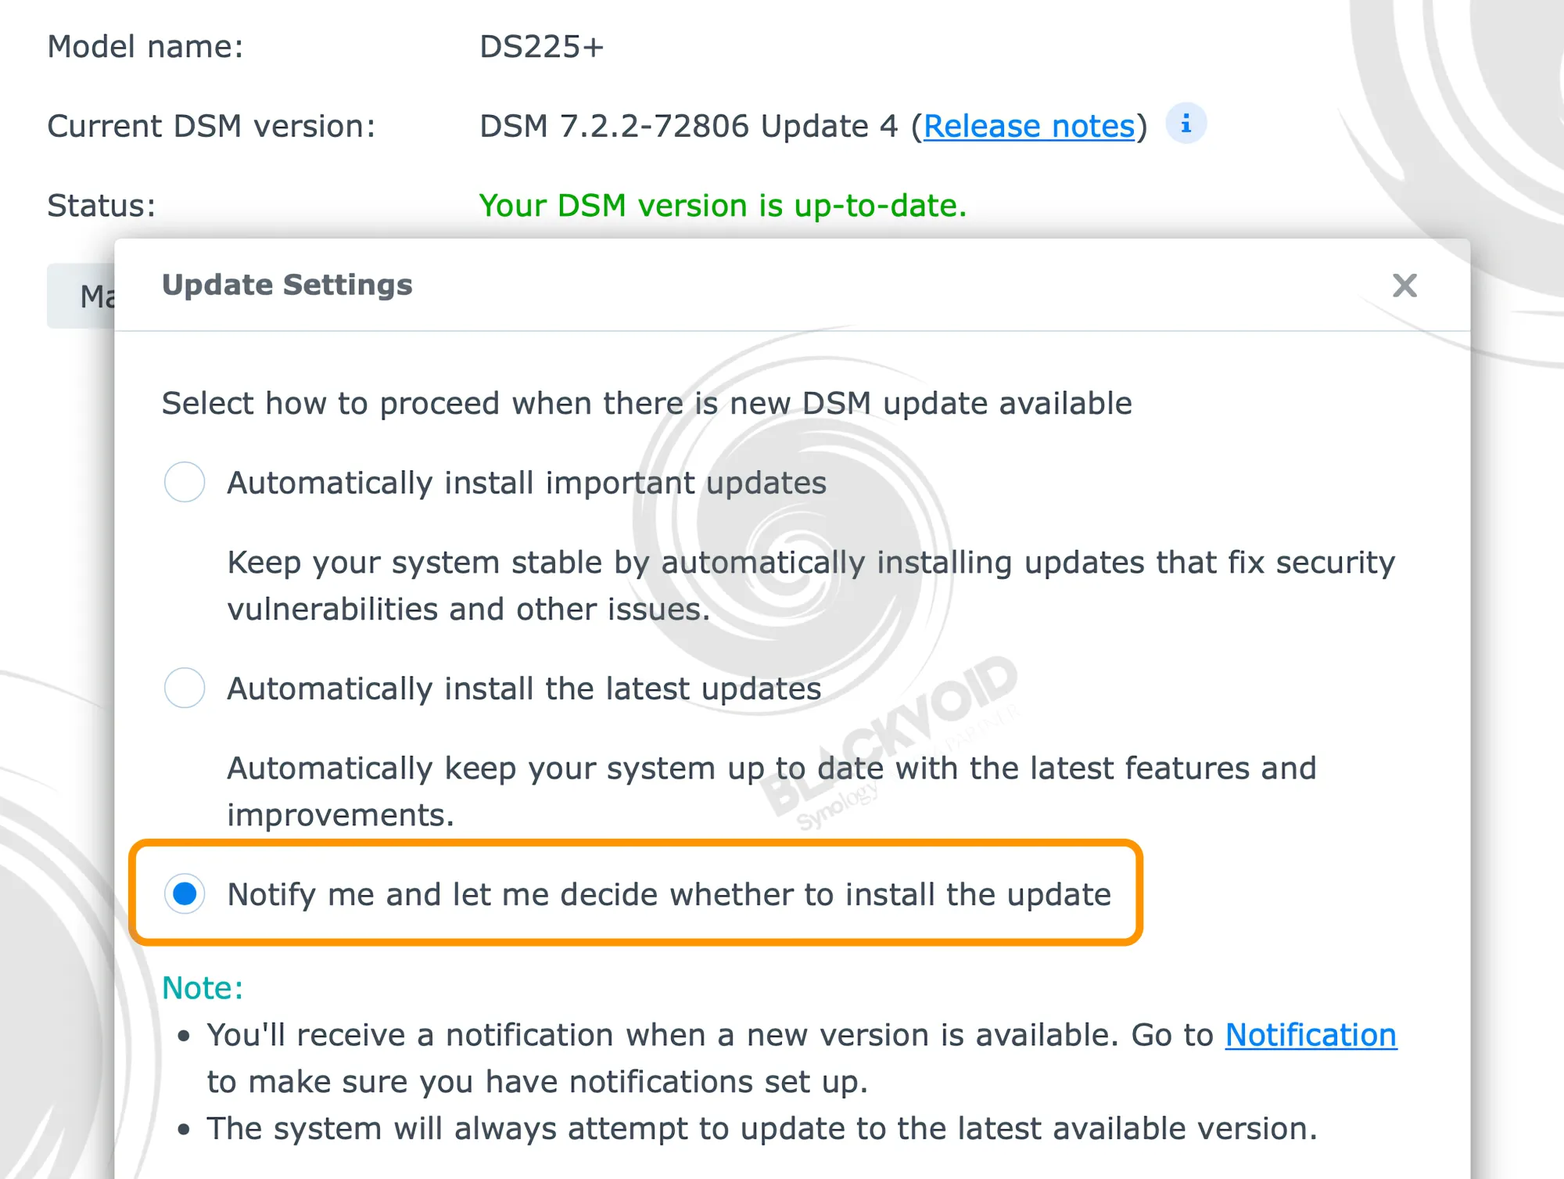This screenshot has width=1564, height=1179.
Task: Choose the Automatically install the latest updates radio button
Action: click(185, 688)
